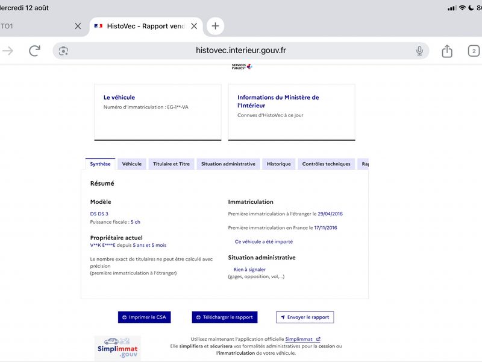Open the Titulaire et Titre tab
Screen dimensions: 482x362
[172, 164]
